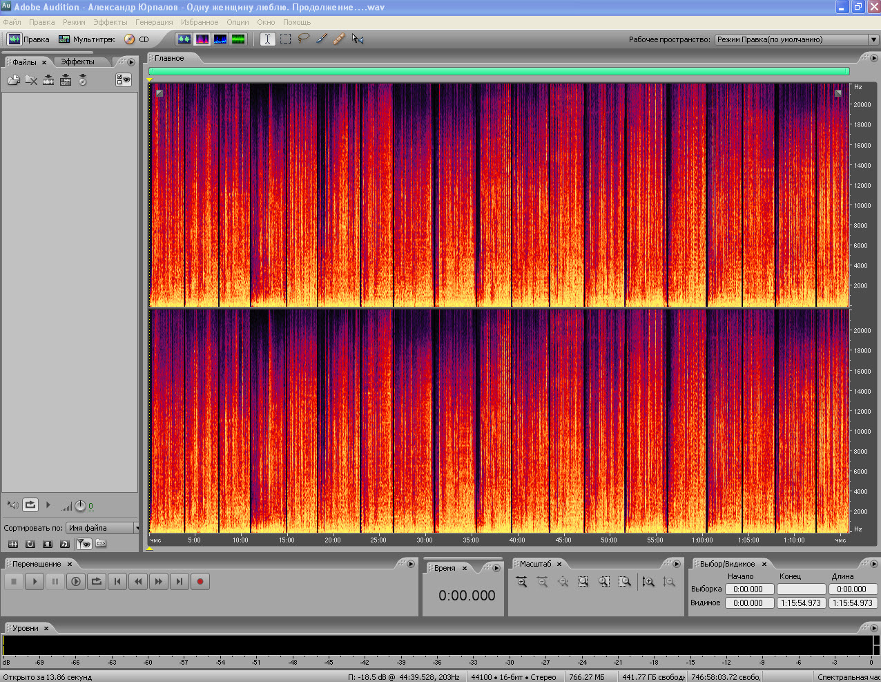Open Уровни panel options menu arrow

point(873,628)
